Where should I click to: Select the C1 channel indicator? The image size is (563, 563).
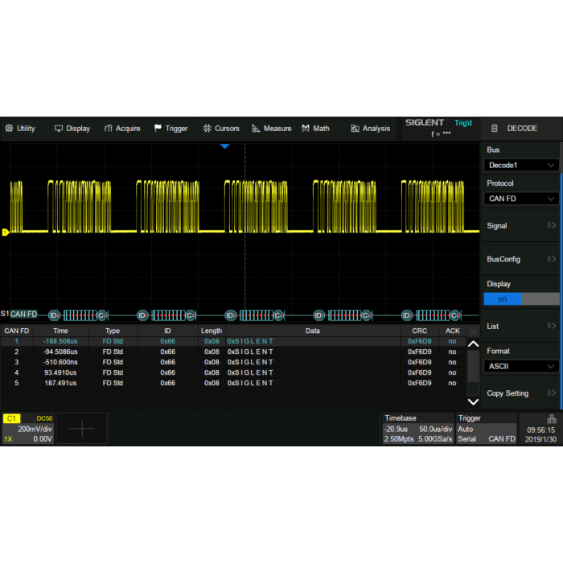(12, 418)
